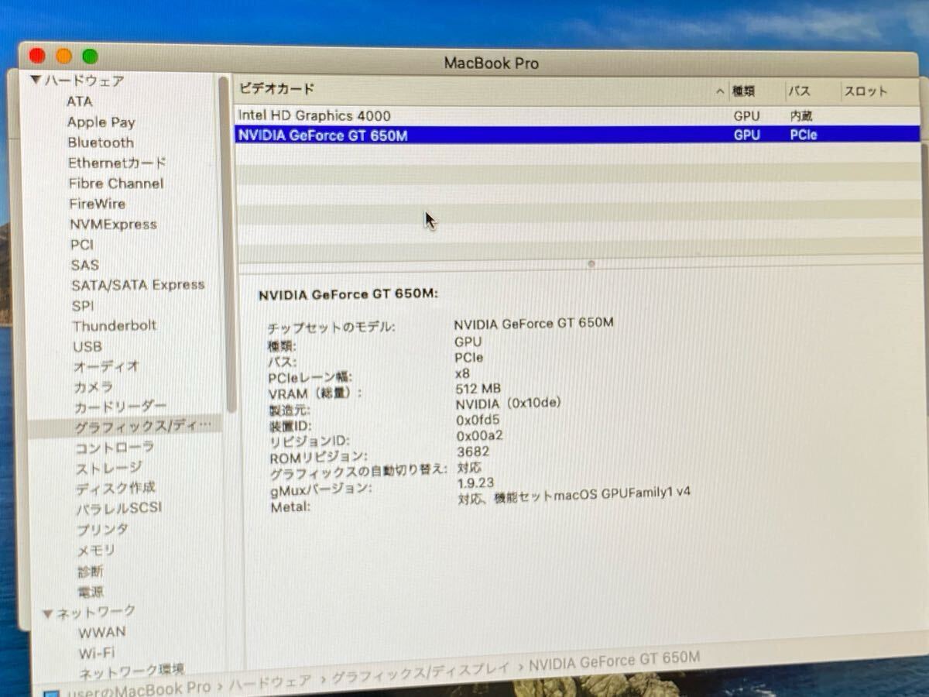Click userのMacBook Pro in path bar

click(x=139, y=688)
